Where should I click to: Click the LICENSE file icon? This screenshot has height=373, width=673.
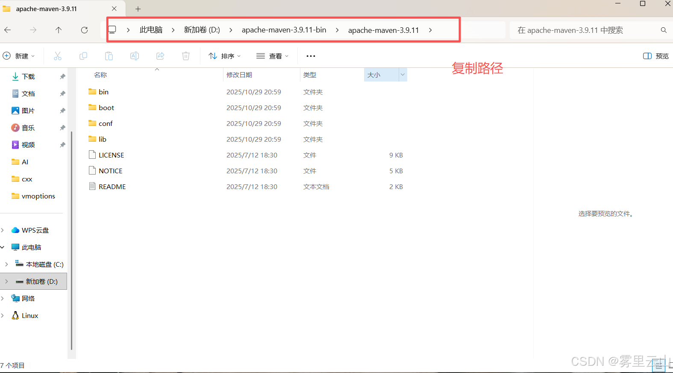92,154
